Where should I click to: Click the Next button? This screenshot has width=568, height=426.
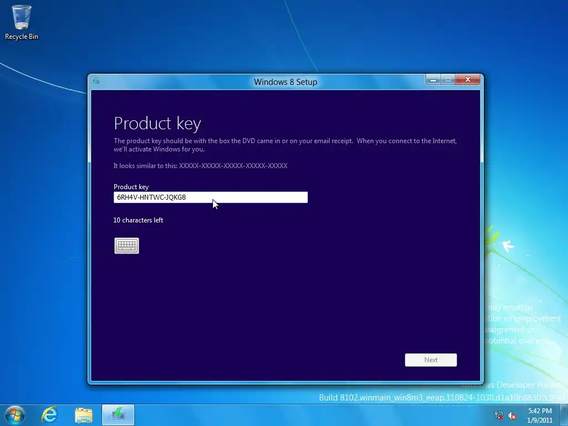430,359
